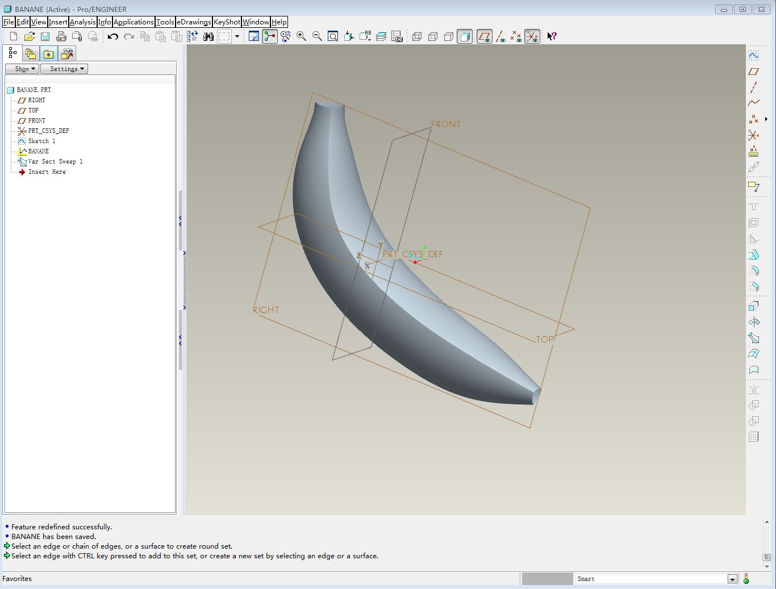Click the Datum Coordinate System tool icon
Image resolution: width=776 pixels, height=589 pixels.
point(754,135)
